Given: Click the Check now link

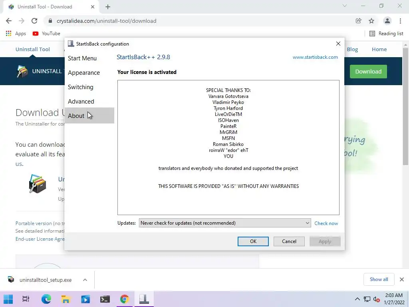Looking at the screenshot, I should (326, 223).
